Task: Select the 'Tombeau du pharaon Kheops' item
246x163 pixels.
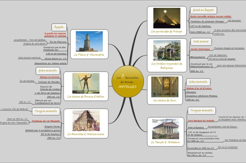Action: click(206, 21)
